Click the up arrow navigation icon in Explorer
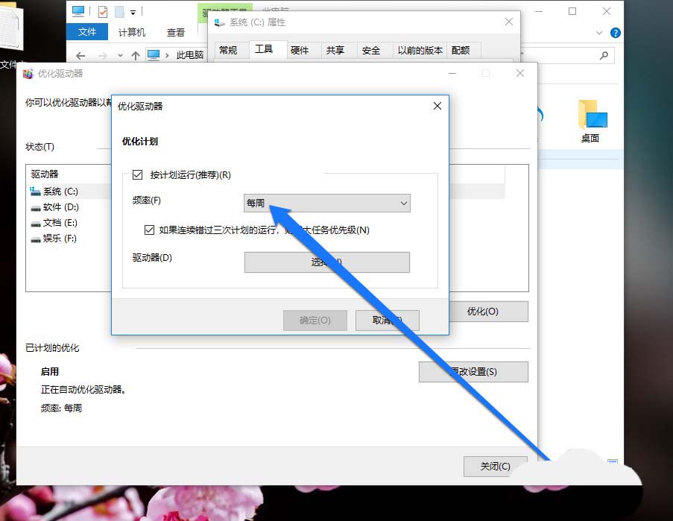The image size is (673, 521). pos(135,55)
